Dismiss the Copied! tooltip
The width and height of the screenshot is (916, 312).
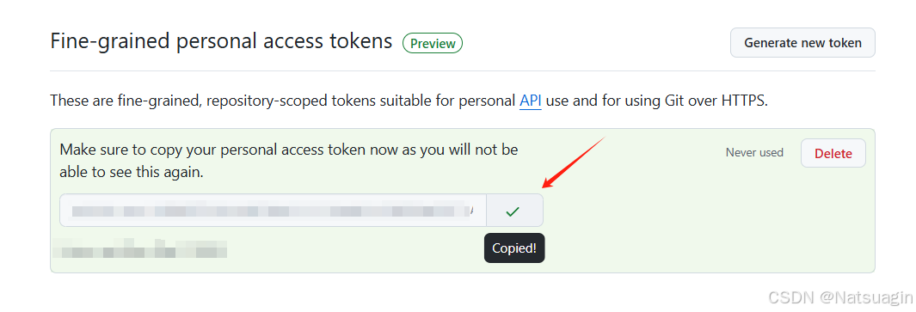pyautogui.click(x=514, y=248)
